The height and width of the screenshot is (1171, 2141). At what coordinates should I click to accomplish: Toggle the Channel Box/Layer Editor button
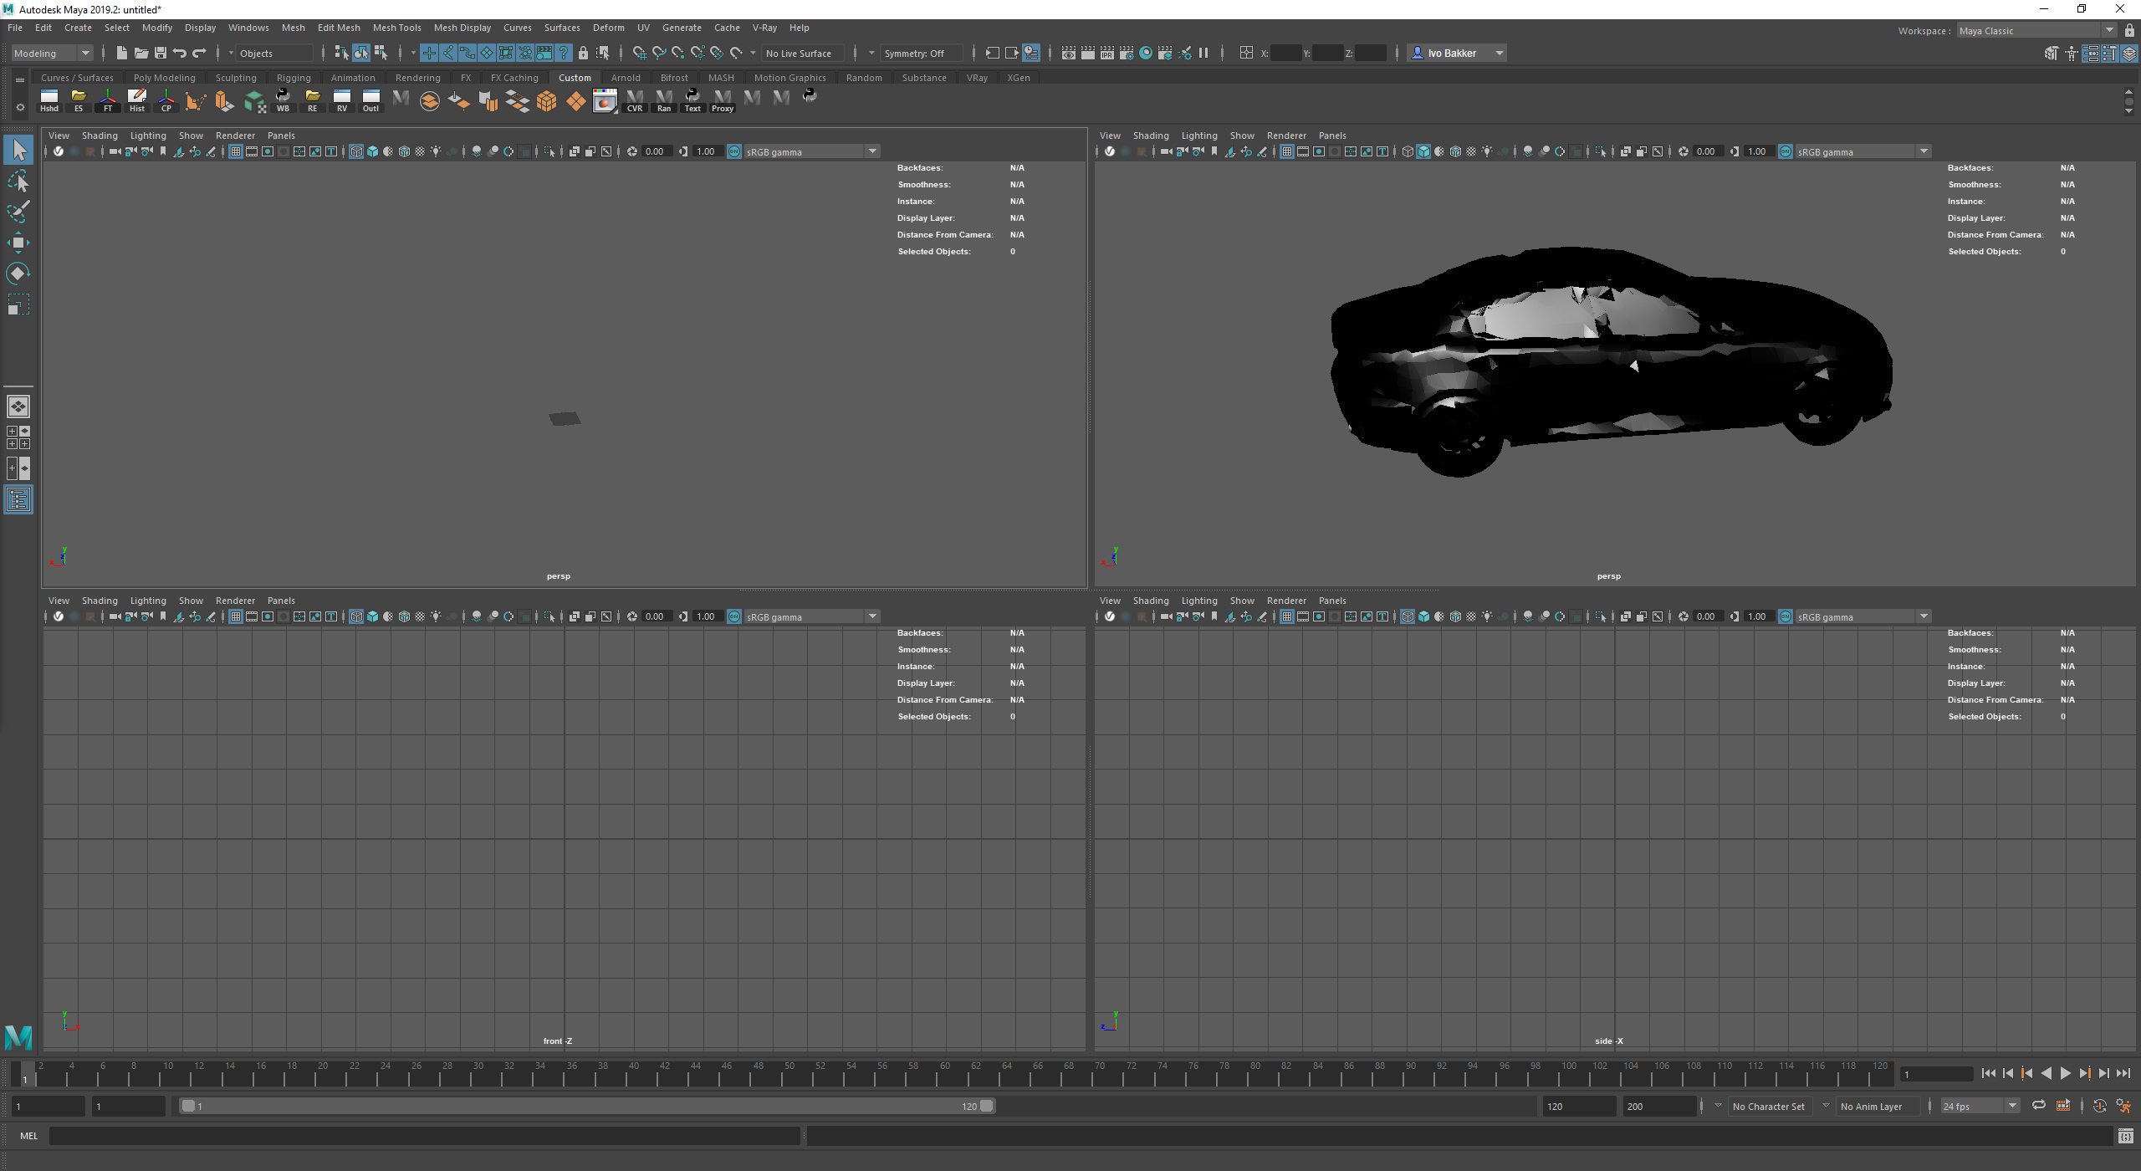pos(2128,53)
